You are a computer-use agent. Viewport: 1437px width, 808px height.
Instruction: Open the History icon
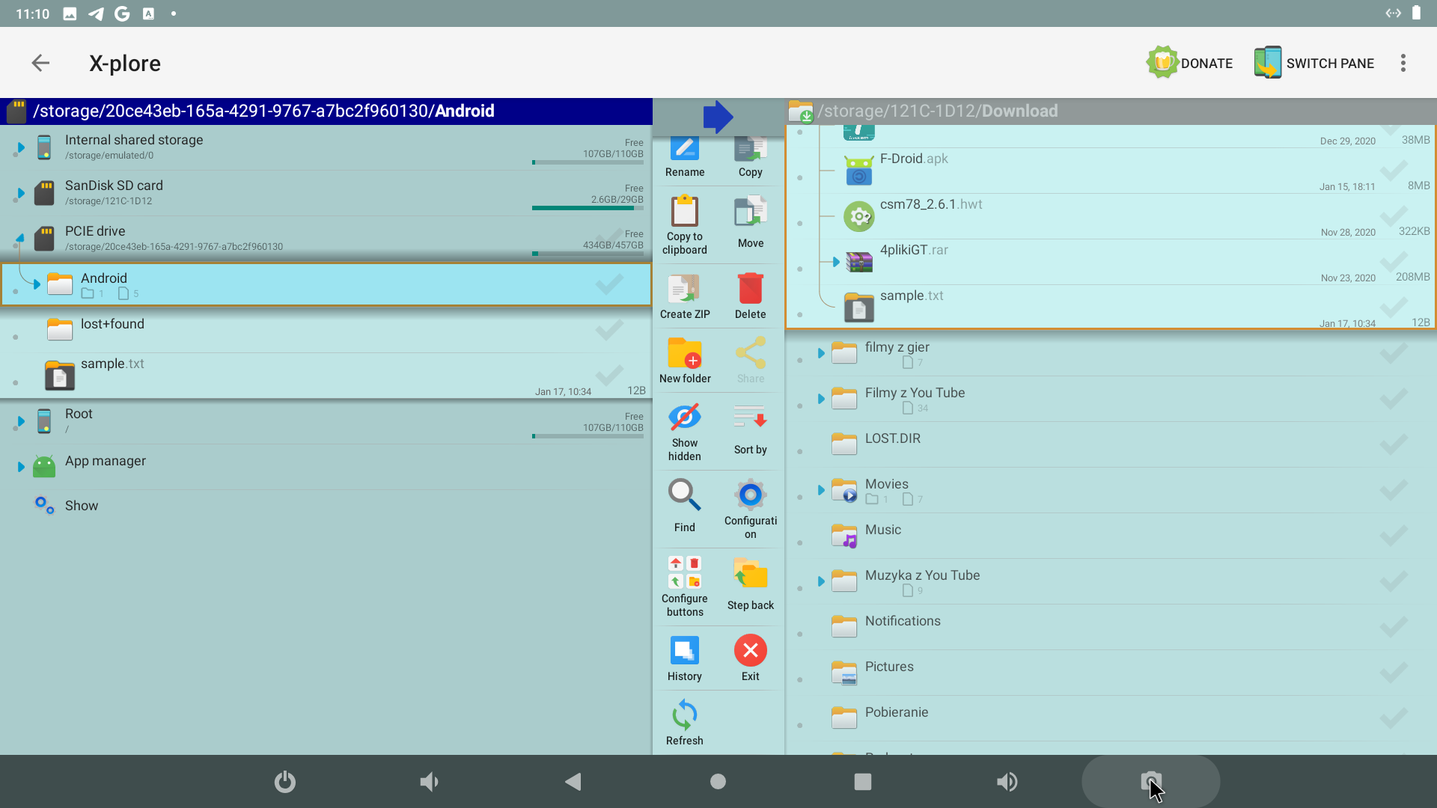click(685, 650)
